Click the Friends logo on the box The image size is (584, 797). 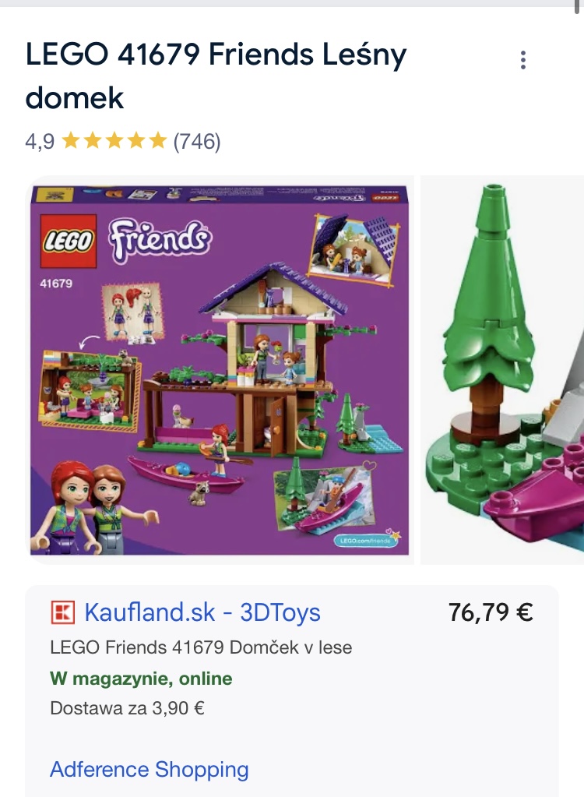[160, 241]
